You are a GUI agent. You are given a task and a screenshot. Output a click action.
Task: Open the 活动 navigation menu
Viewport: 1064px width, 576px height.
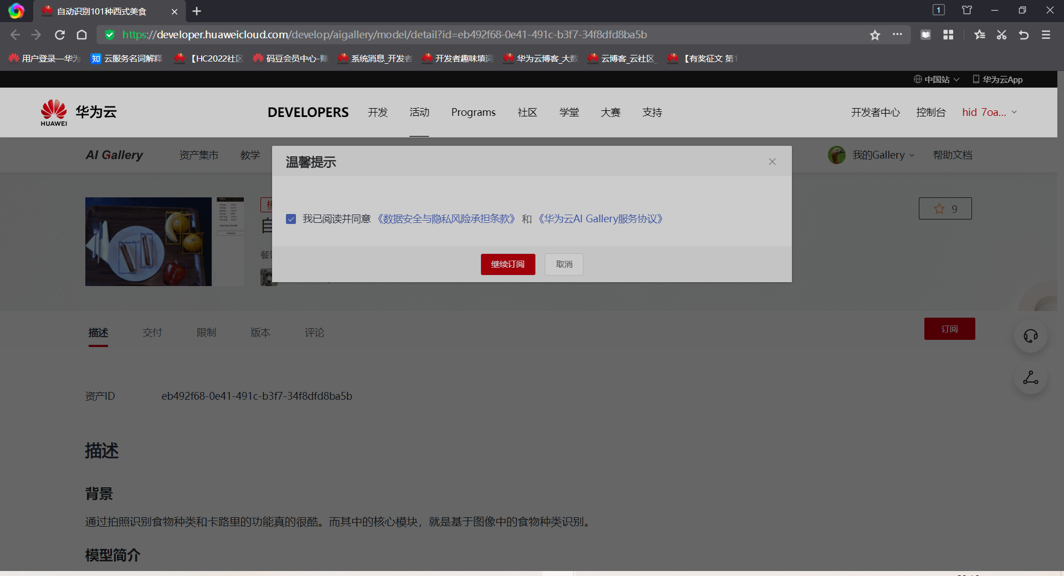[x=420, y=113]
